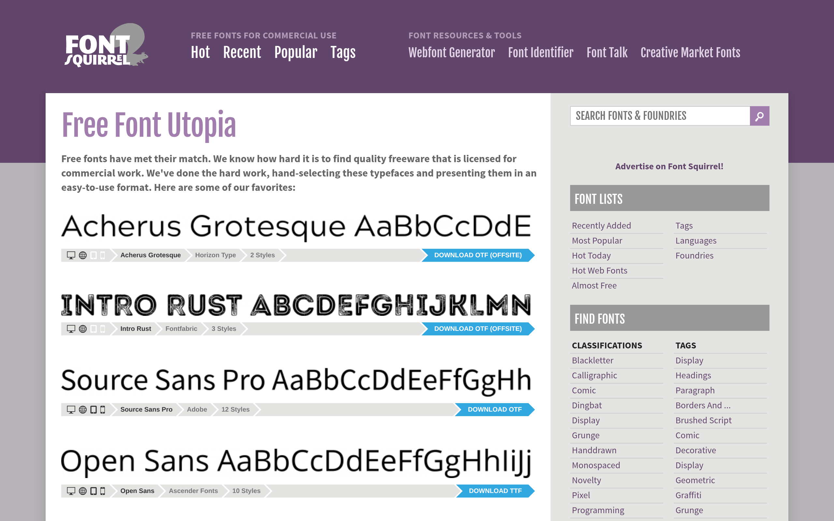This screenshot has width=834, height=521.
Task: Open the Hot fonts menu
Action: point(200,52)
